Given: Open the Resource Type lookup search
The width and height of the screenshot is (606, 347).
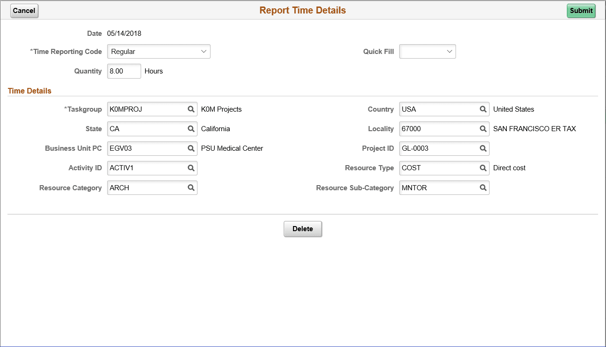Looking at the screenshot, I should pyautogui.click(x=483, y=168).
